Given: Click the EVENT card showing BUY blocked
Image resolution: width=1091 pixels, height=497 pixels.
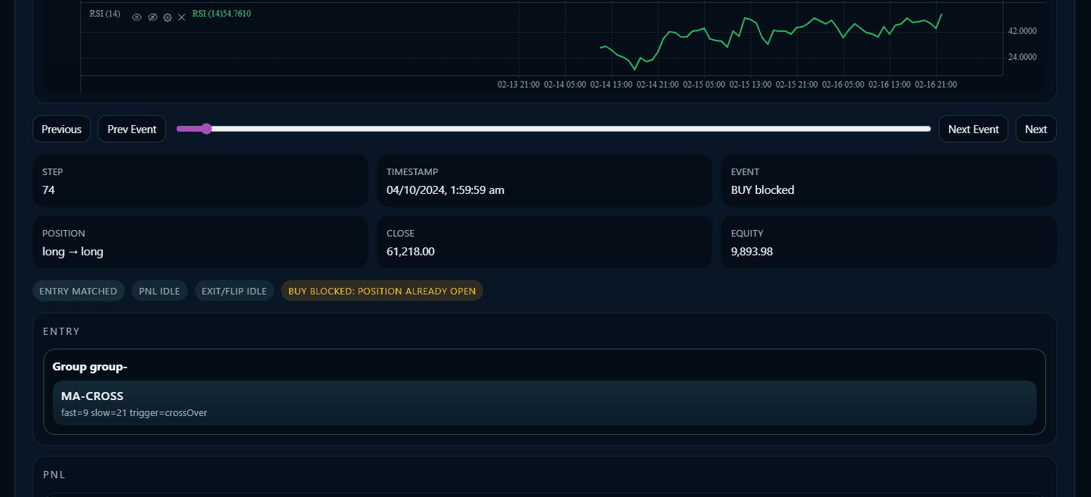Looking at the screenshot, I should tap(888, 181).
